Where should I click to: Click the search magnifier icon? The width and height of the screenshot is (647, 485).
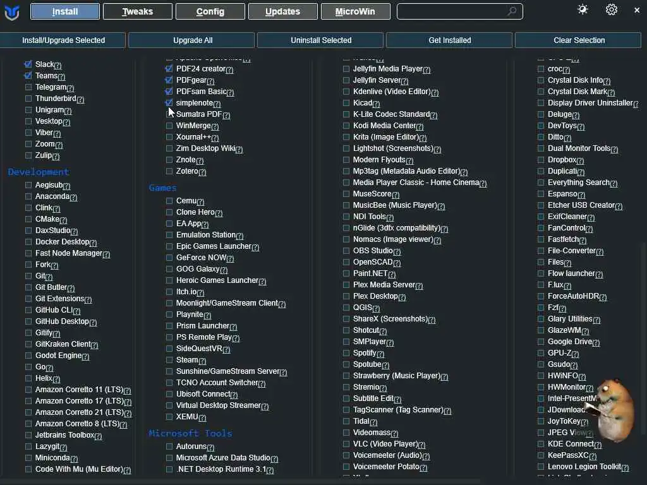click(512, 11)
